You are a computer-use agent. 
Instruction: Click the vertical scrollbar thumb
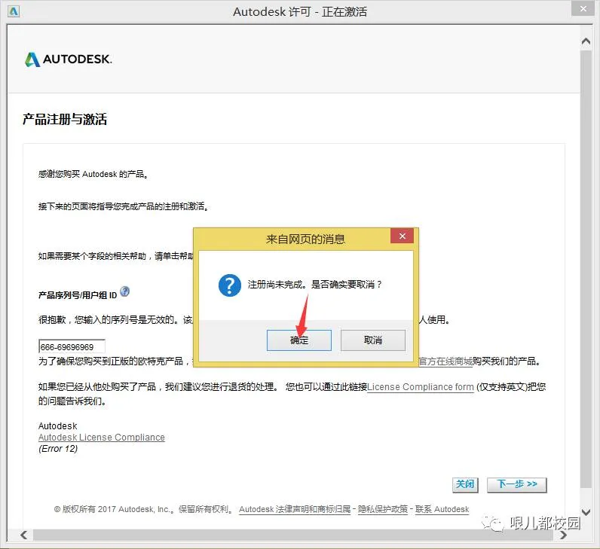[x=586, y=269]
